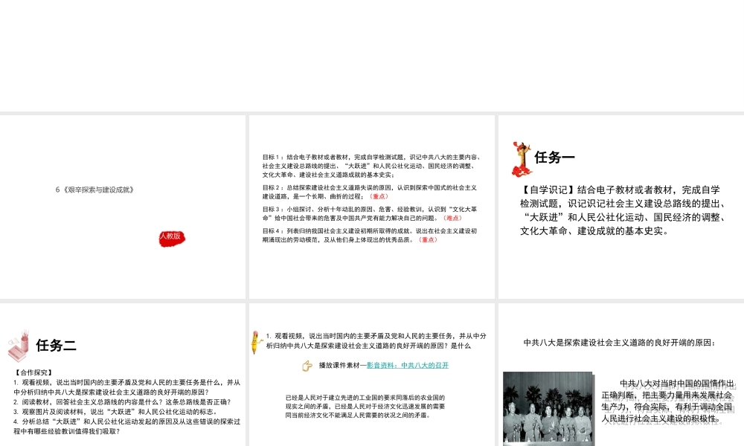The image size is (744, 446).
Task: Click the pencil cup icon beside 任务二
Action: coord(19,346)
